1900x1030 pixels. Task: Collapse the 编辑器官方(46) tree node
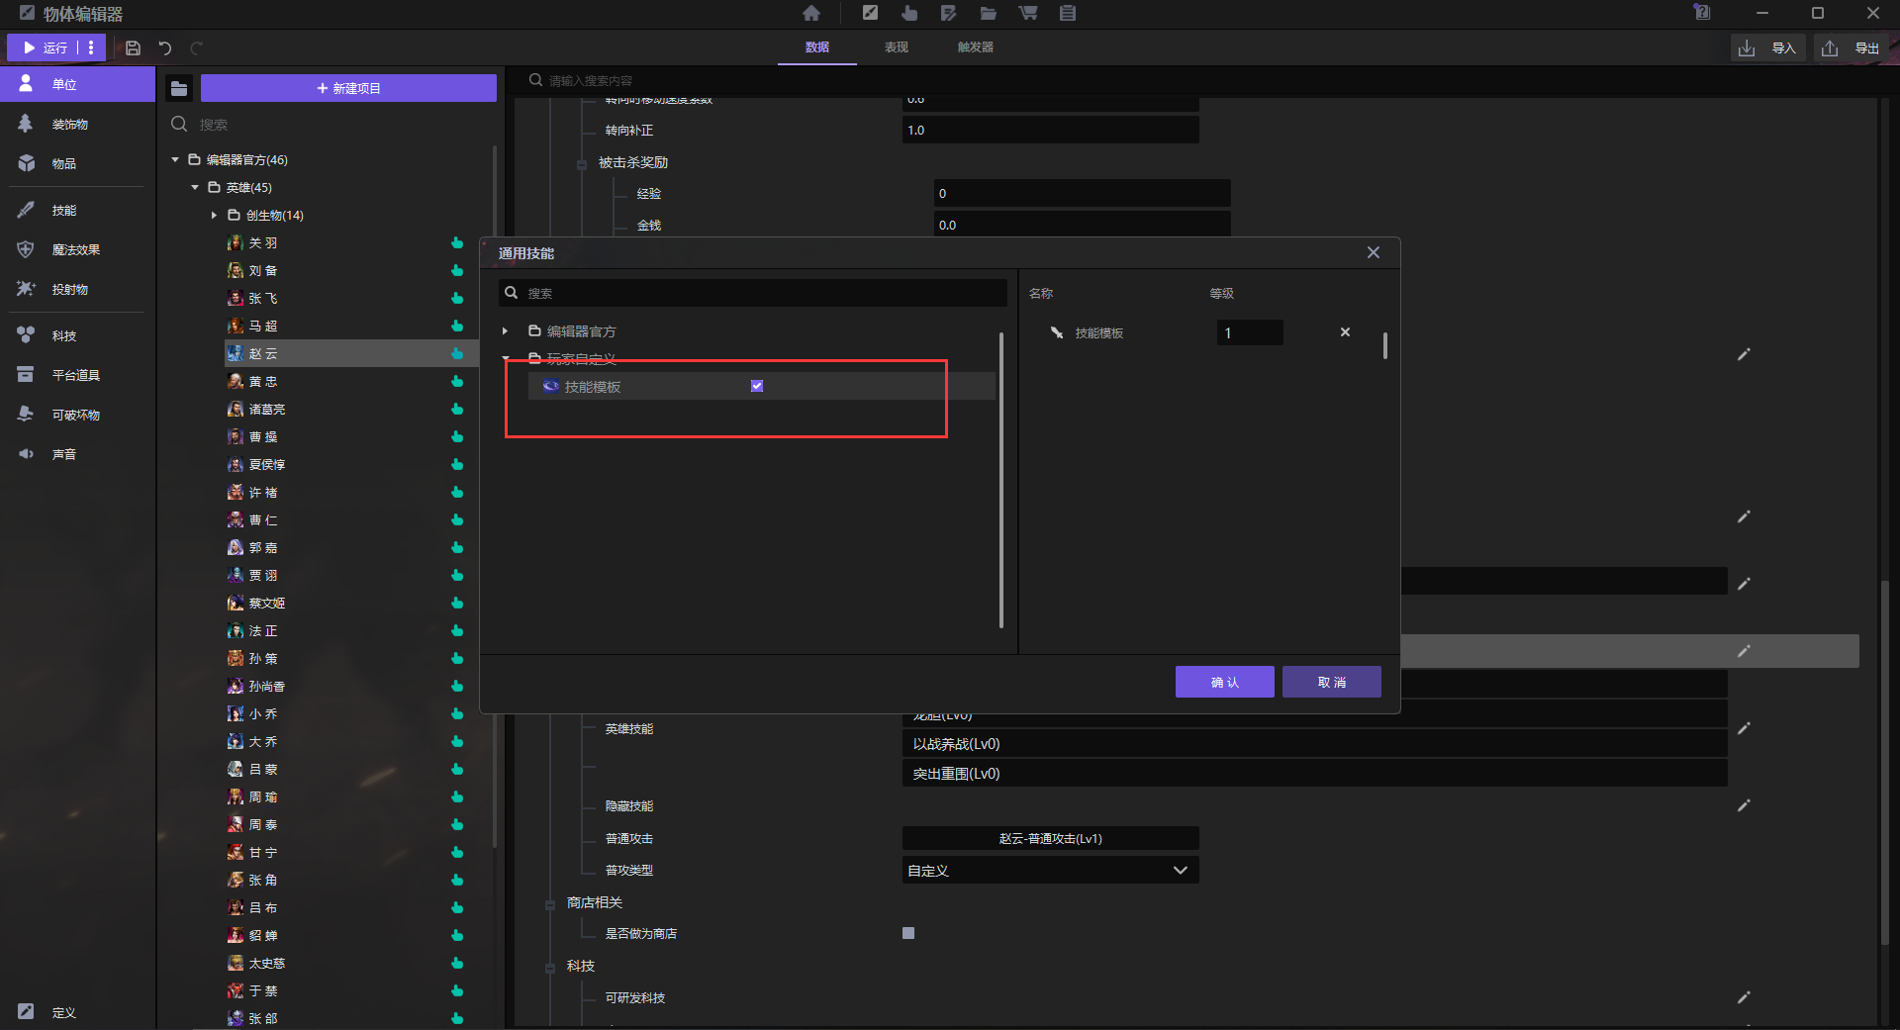175,159
